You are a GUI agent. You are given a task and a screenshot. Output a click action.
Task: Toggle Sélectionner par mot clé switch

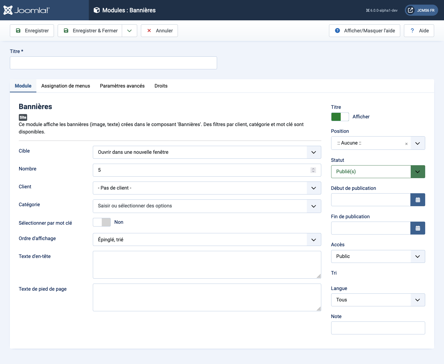coord(102,222)
